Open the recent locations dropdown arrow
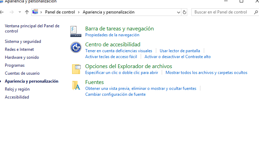This screenshot has height=168, width=259. point(20,12)
